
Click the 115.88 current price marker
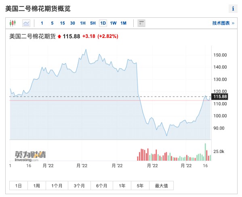pos(219,96)
